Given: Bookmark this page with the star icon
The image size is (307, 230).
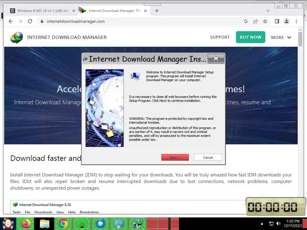Looking at the screenshot, I should click(x=265, y=21).
